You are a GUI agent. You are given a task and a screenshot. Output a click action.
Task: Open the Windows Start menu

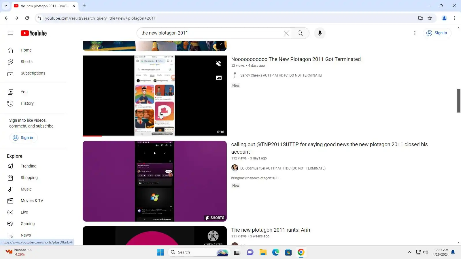160,252
